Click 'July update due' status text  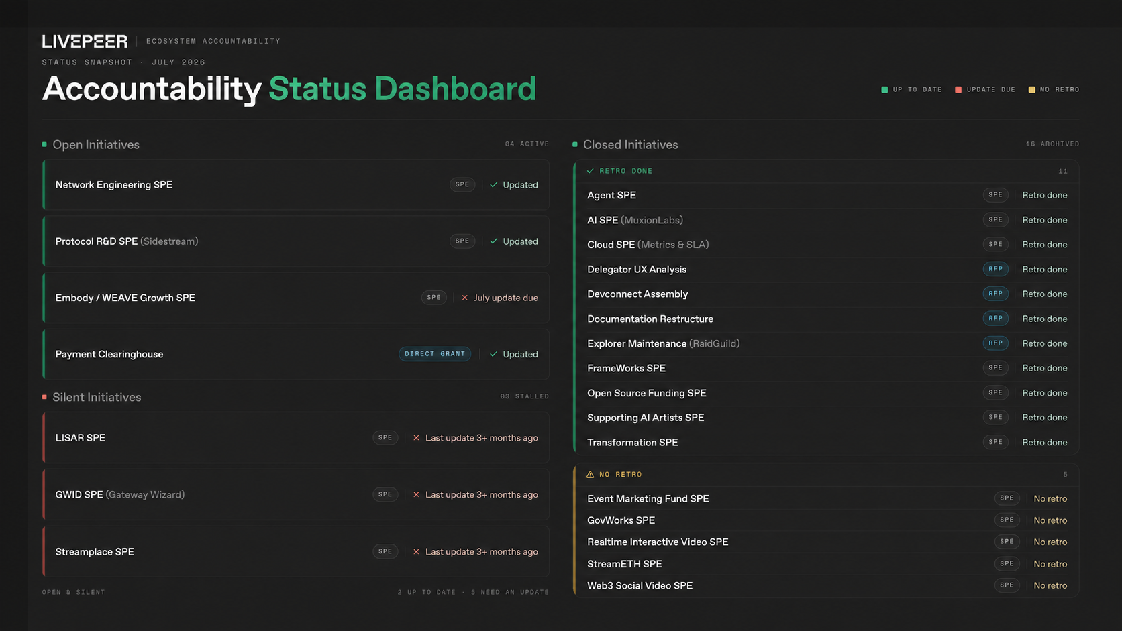pyautogui.click(x=506, y=298)
